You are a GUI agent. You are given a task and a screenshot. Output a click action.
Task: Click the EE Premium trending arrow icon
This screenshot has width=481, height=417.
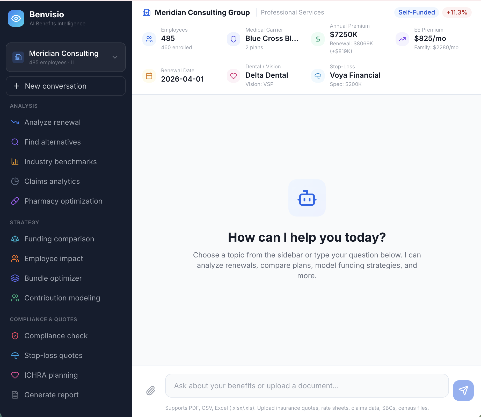coord(402,39)
